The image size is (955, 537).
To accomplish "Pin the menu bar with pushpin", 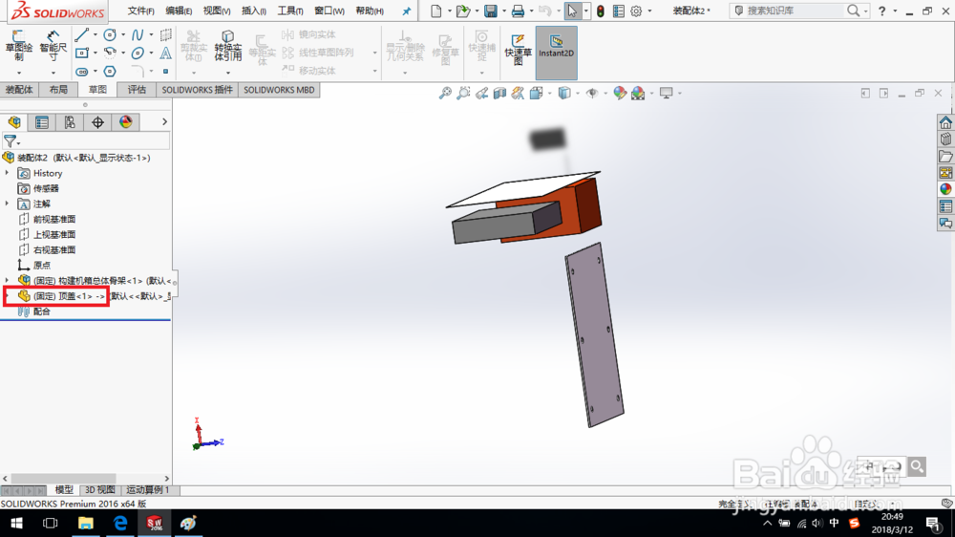I will tap(406, 11).
